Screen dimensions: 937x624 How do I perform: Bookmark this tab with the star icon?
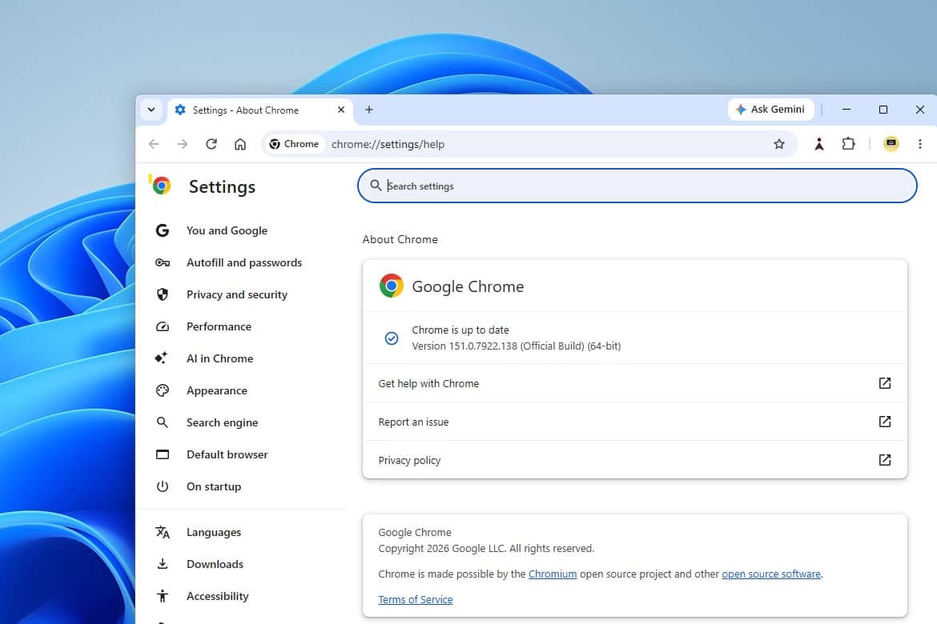pyautogui.click(x=778, y=144)
